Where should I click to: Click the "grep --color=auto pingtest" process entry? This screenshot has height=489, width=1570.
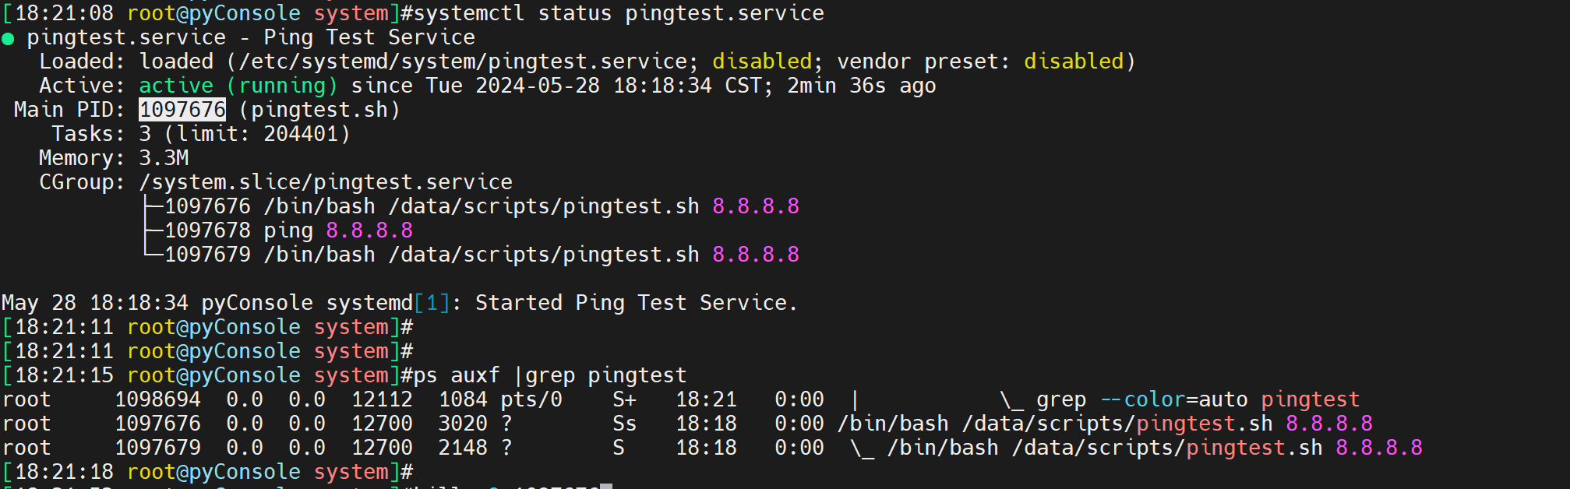tap(1198, 399)
